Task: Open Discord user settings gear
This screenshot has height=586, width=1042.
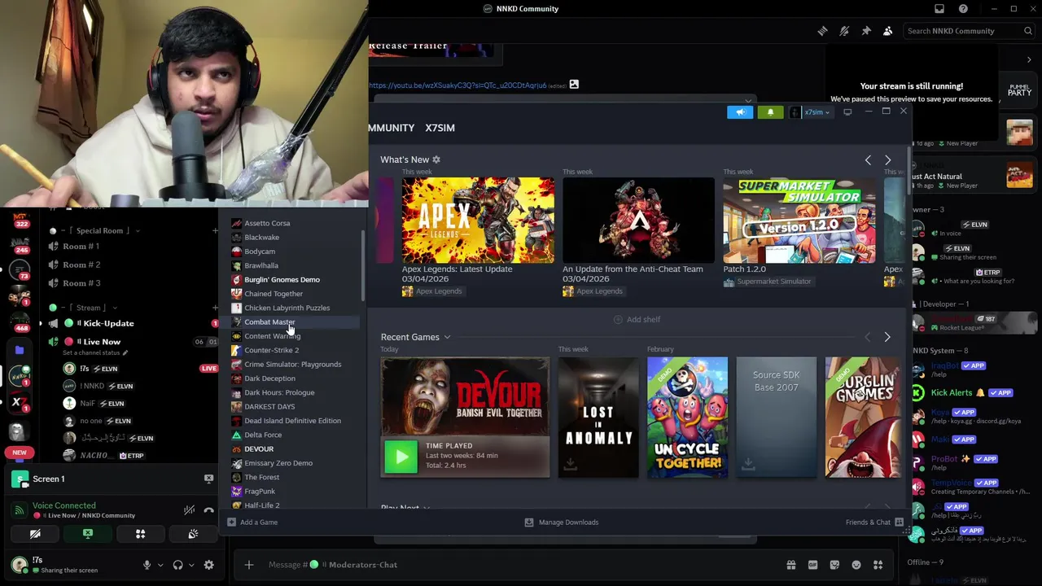Action: [x=208, y=565]
